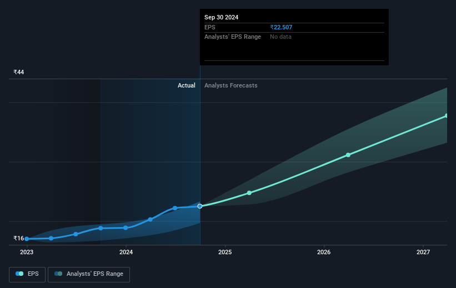Click the 2023 x-axis label

click(27, 252)
